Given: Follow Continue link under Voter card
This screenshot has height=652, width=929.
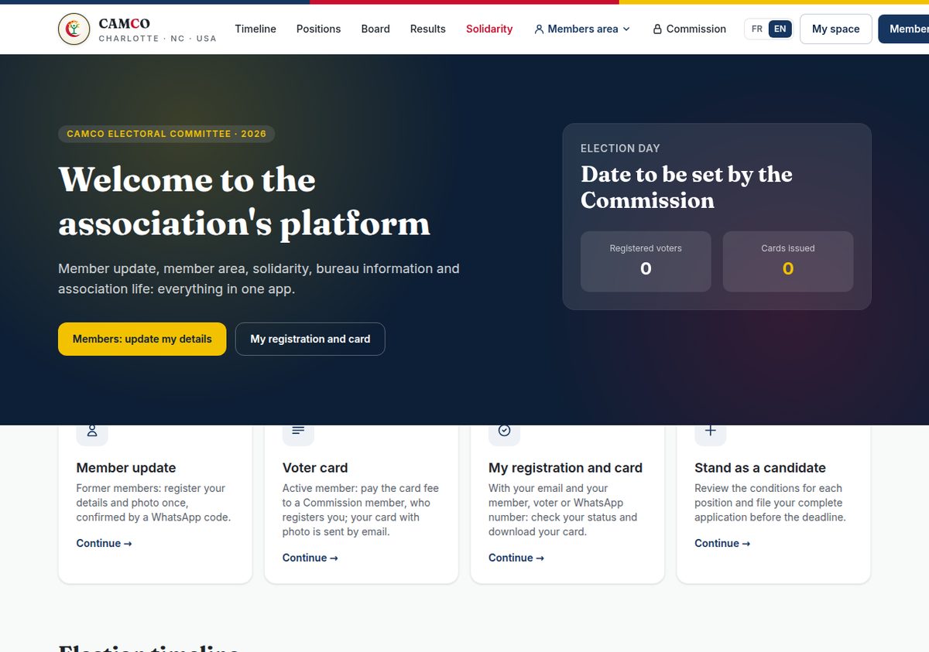Looking at the screenshot, I should point(310,558).
